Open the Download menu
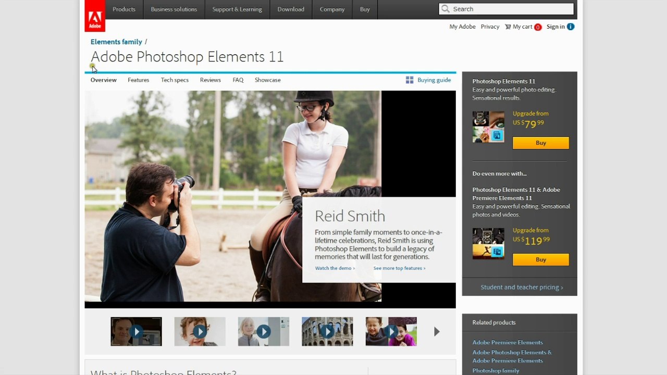Screen dimensions: 667x375 (291, 9)
